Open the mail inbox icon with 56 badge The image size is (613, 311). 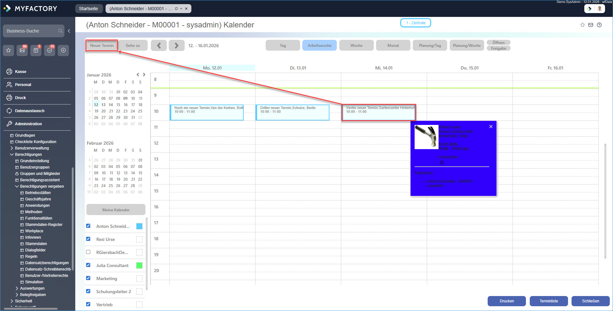pyautogui.click(x=22, y=50)
